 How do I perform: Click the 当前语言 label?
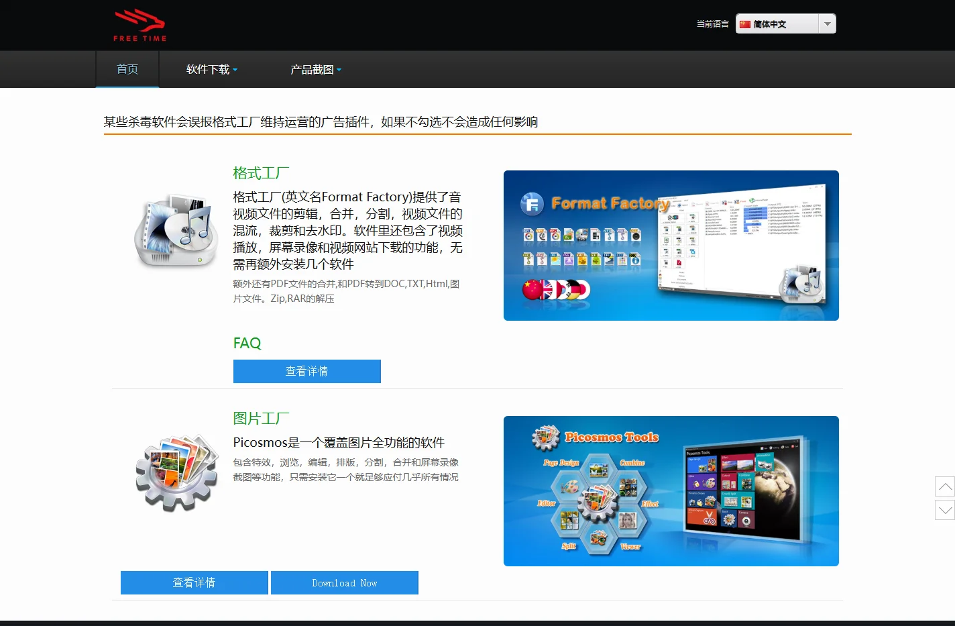[x=712, y=24]
